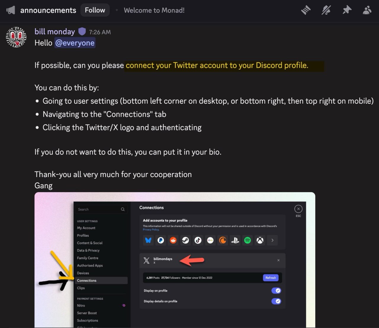Click 'Member since 12 Dec 2022' text
379x328 pixels.
pyautogui.click(x=197, y=278)
